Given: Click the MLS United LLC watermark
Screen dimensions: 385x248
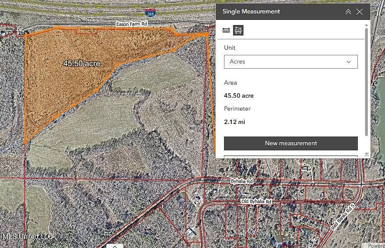Looking at the screenshot, I should (x=27, y=236).
